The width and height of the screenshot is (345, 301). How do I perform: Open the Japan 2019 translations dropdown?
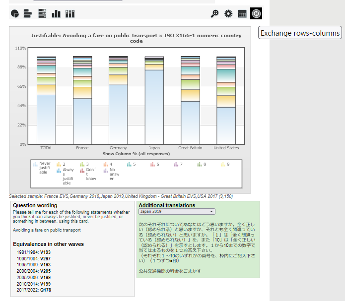(x=177, y=212)
